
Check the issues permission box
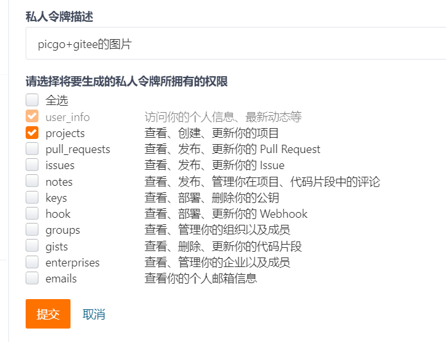click(32, 165)
